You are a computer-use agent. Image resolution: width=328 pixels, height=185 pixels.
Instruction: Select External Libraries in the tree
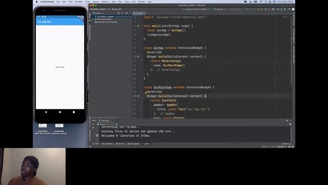104,19
